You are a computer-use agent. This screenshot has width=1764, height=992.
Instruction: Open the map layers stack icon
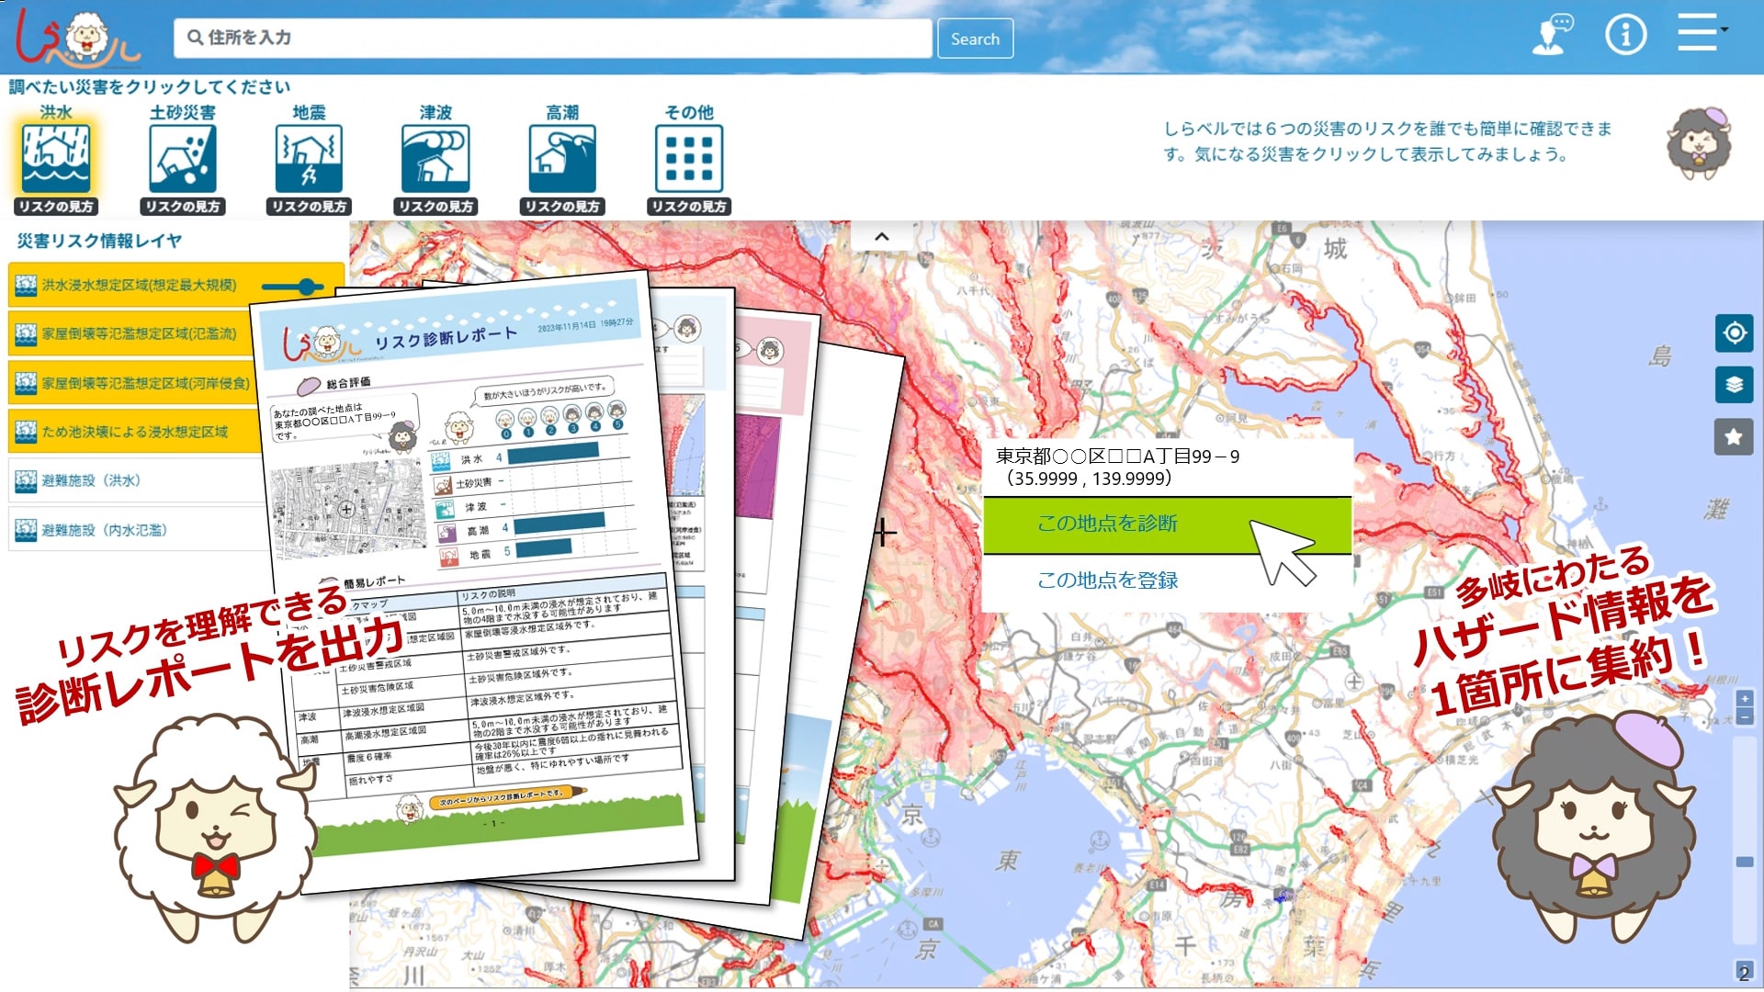point(1734,385)
